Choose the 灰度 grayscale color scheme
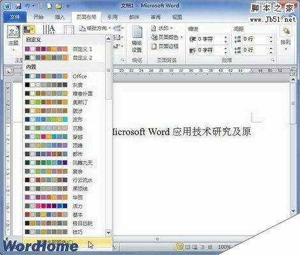This screenshot has height=255, width=300. pos(64,85)
